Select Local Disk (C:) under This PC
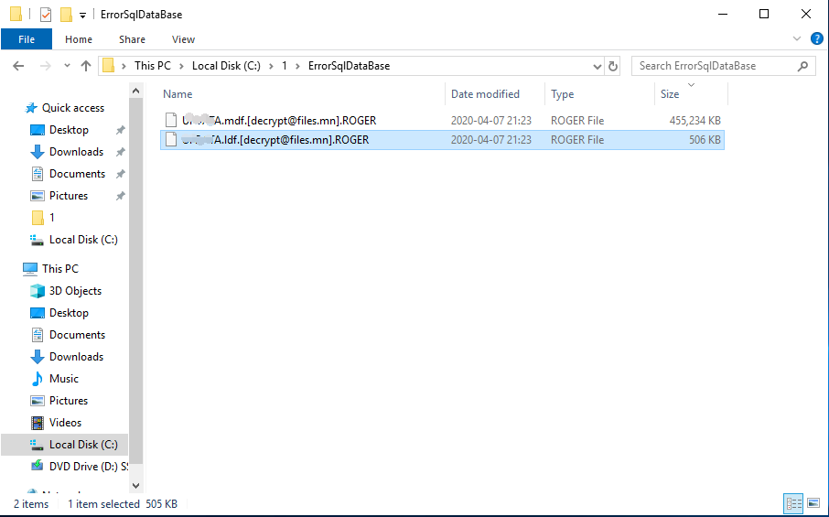This screenshot has height=517, width=829. click(x=64, y=445)
